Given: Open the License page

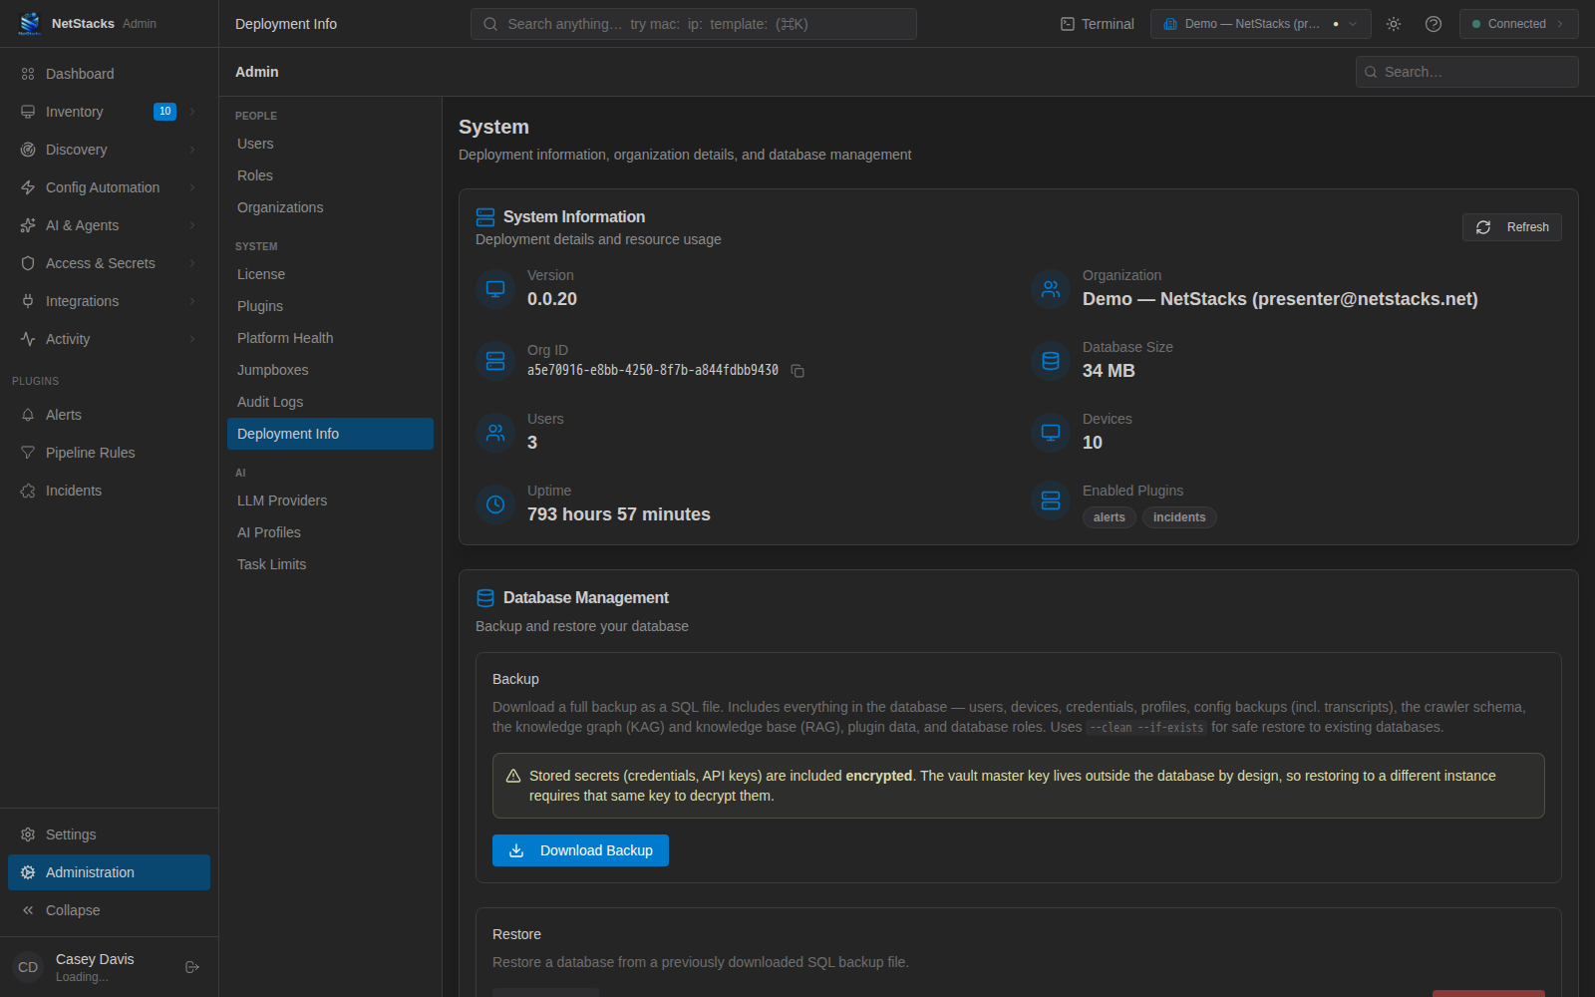Looking at the screenshot, I should 330,274.
